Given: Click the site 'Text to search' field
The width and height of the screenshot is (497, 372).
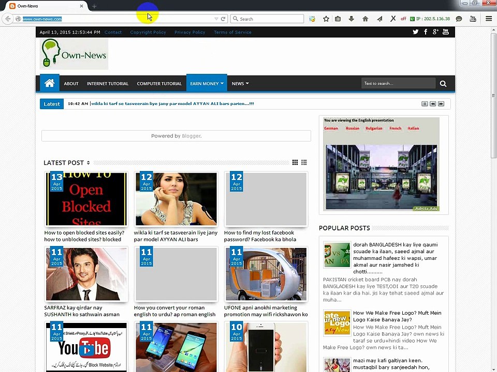Looking at the screenshot, I should 398,83.
